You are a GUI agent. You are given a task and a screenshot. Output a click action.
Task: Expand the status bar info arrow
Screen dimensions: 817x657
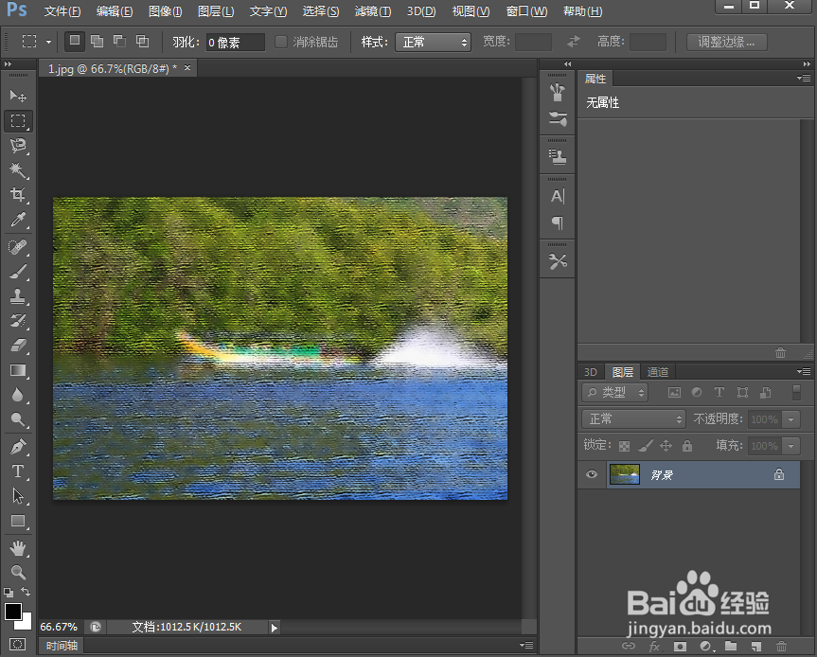click(x=275, y=628)
